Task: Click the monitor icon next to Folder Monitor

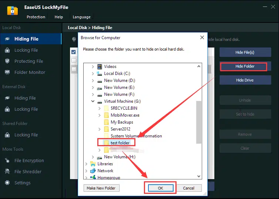Action: point(7,72)
